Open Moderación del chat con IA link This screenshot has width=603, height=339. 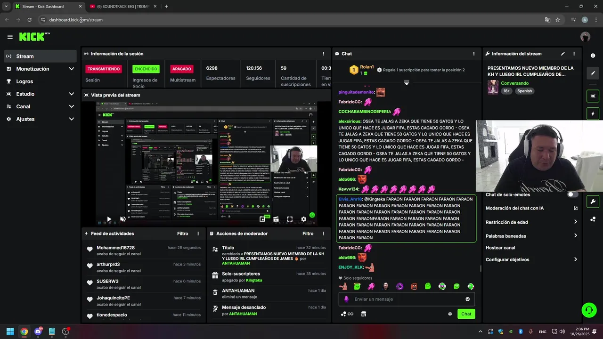click(531, 208)
